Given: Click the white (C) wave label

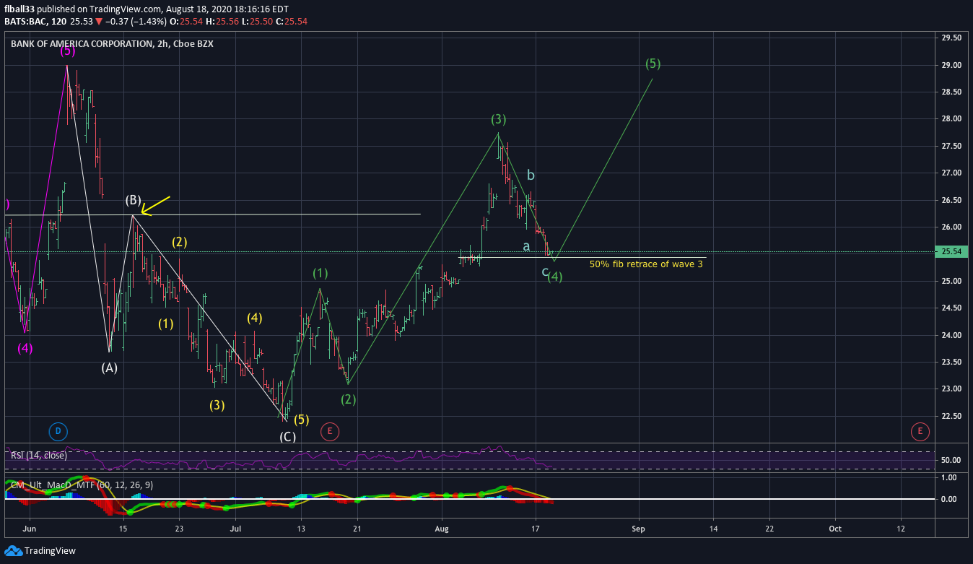Looking at the screenshot, I should click(x=287, y=437).
